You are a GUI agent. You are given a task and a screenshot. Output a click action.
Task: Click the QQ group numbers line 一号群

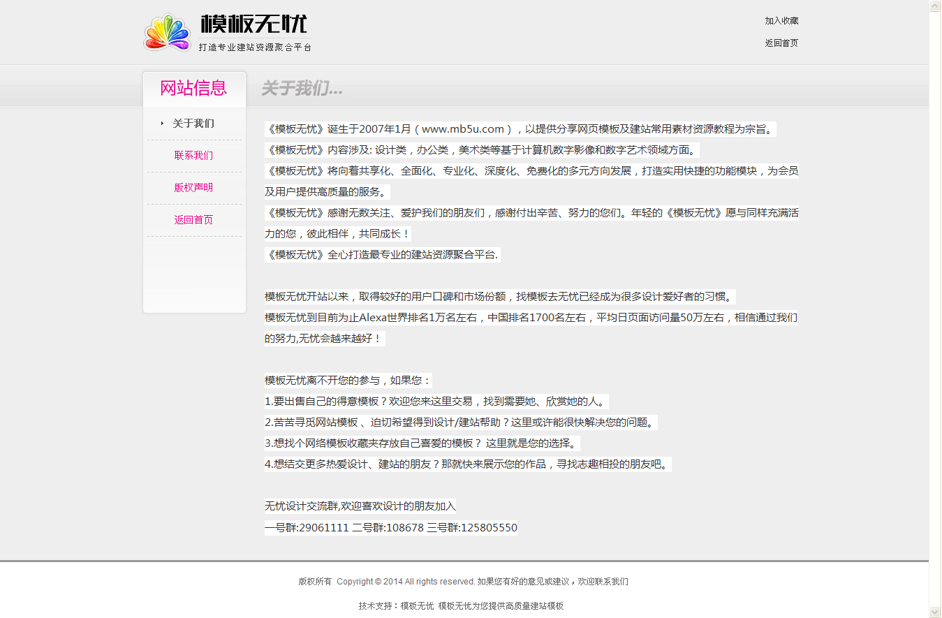[391, 528]
